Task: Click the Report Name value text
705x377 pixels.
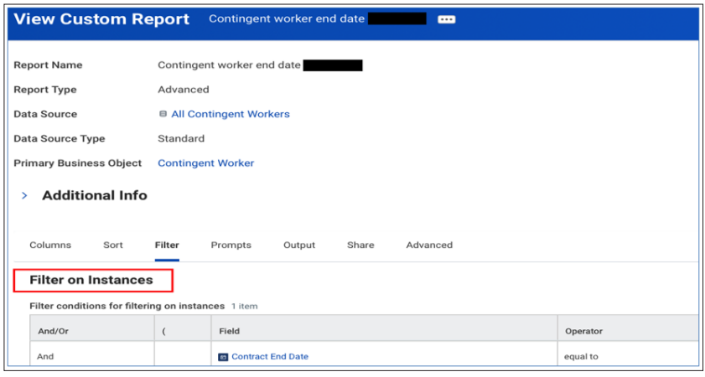Action: pyautogui.click(x=229, y=65)
